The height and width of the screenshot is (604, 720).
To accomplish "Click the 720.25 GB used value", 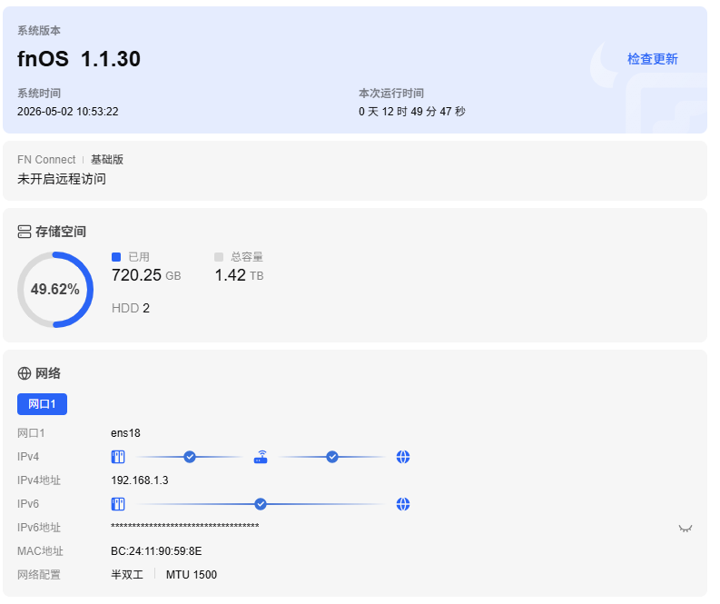I will point(146,275).
